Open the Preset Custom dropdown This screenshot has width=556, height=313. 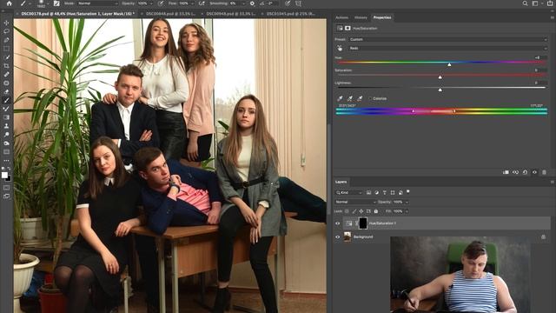[x=448, y=39]
